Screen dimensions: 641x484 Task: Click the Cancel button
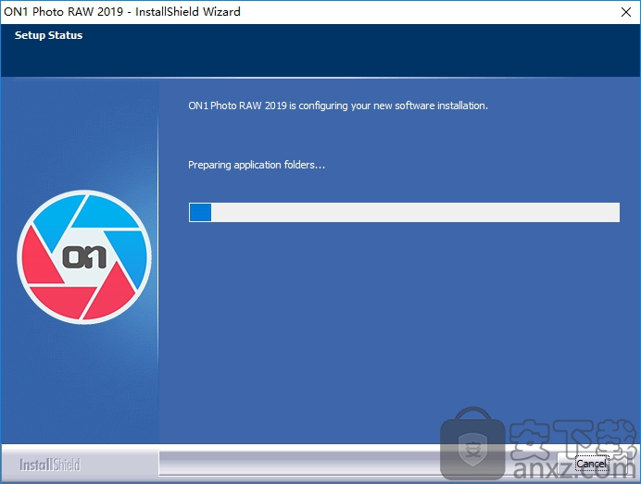[591, 464]
